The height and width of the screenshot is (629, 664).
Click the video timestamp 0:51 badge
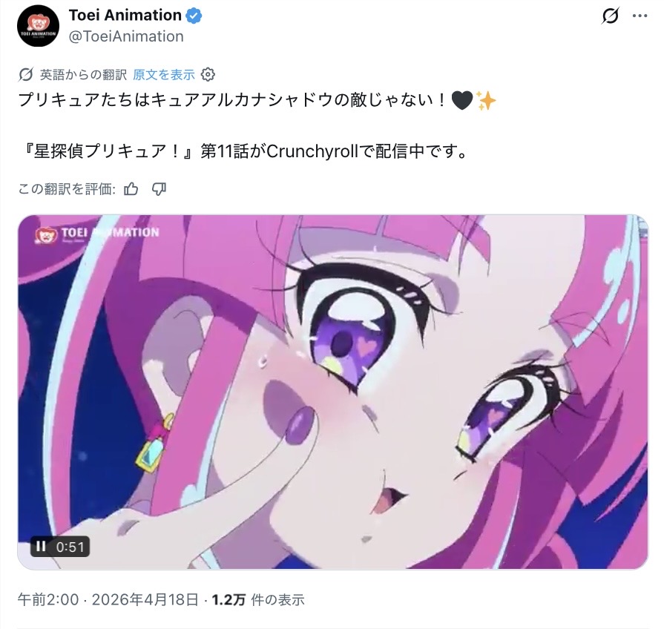click(x=59, y=547)
